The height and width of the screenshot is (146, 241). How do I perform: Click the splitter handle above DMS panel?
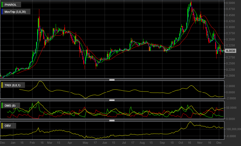coord(112,100)
